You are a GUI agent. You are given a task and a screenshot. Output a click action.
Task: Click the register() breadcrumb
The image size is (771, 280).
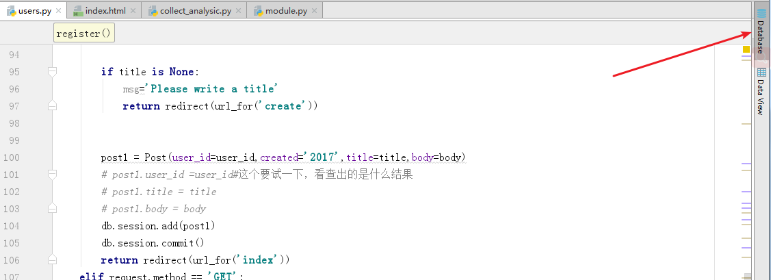coord(84,34)
